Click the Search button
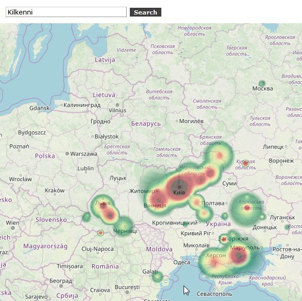Screen dimensions: 302x301 click(x=145, y=12)
